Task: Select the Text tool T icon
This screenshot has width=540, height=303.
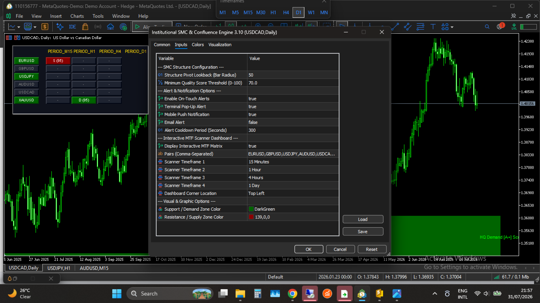Action: (433, 27)
